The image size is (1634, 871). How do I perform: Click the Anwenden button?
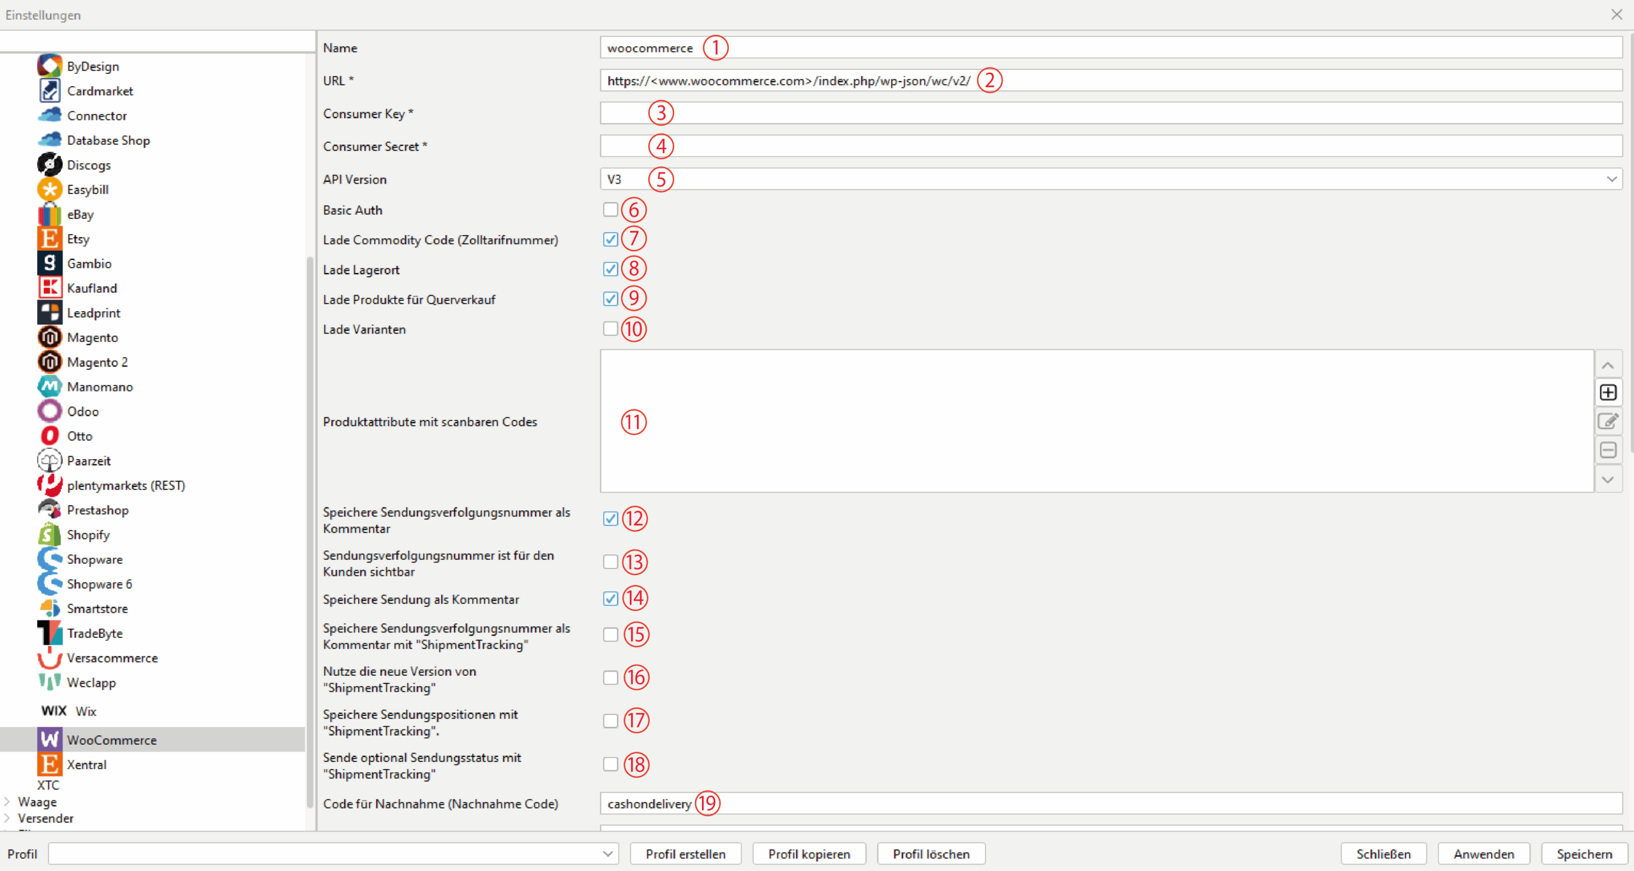coord(1483,854)
